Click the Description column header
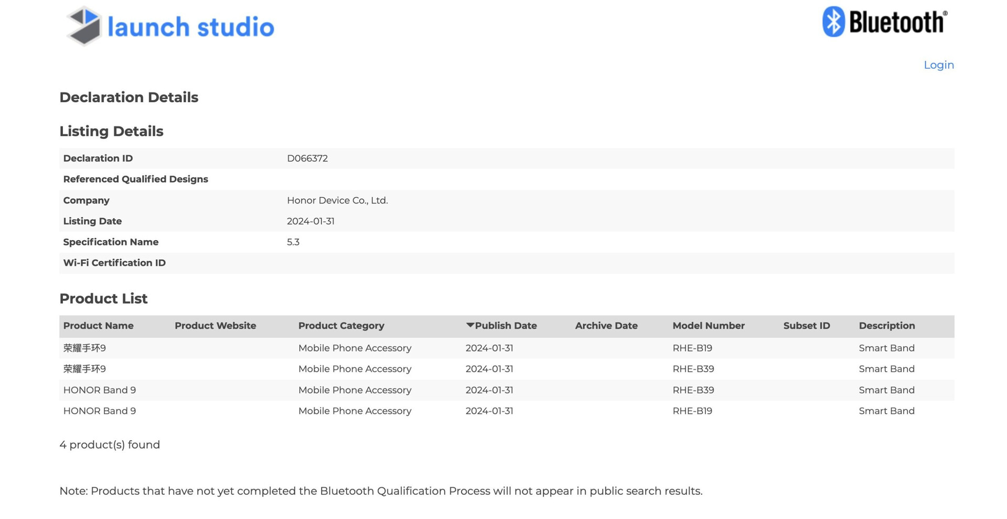This screenshot has height=519, width=1007. (x=886, y=326)
